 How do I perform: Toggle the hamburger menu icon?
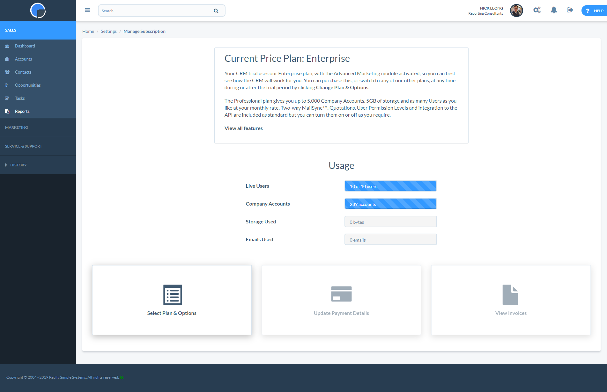87,10
